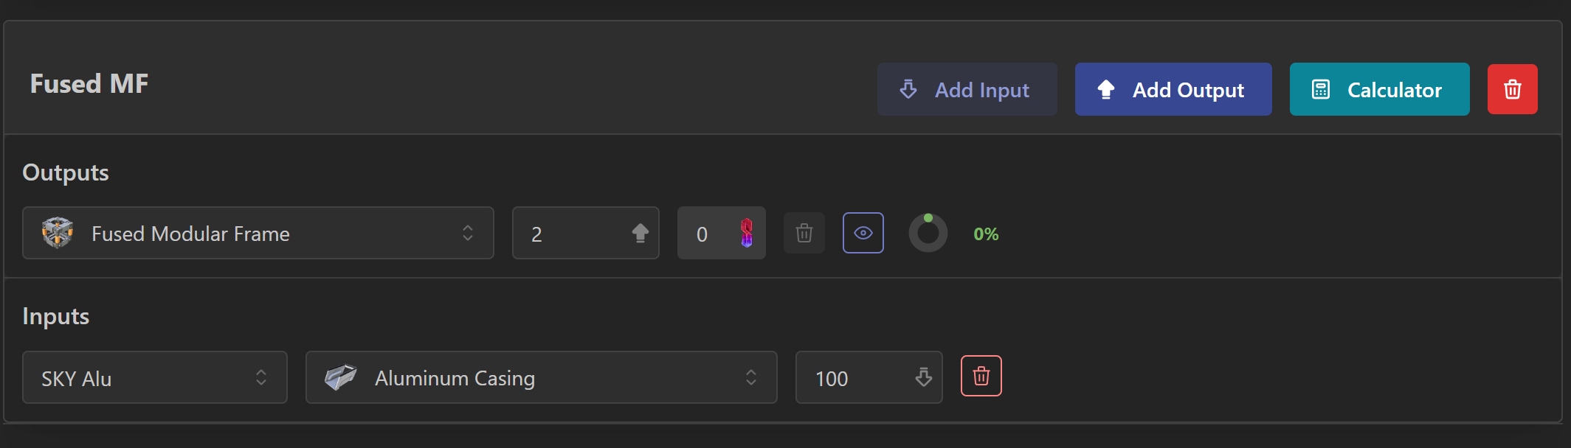Click the Fused Modular Frame item icon
This screenshot has height=448, width=1571.
pyautogui.click(x=58, y=233)
